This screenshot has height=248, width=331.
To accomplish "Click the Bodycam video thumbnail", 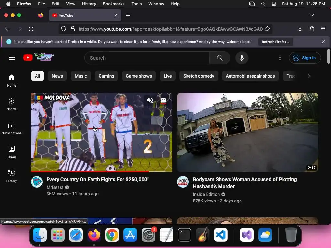I will pyautogui.click(x=248, y=132).
